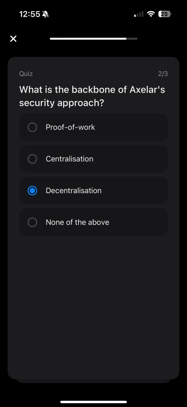Close the quiz with the X icon
187x407 pixels.
click(x=13, y=39)
